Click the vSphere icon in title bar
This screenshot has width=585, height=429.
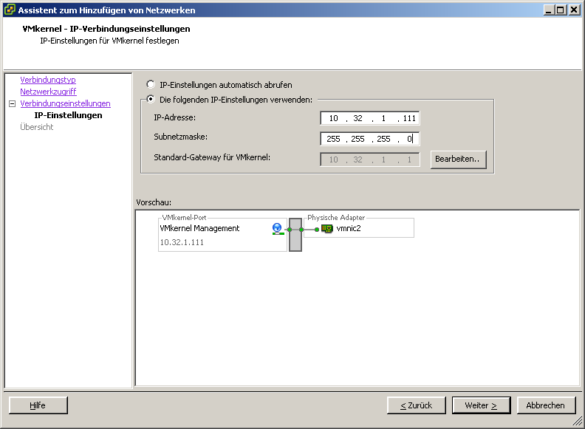pyautogui.click(x=9, y=10)
